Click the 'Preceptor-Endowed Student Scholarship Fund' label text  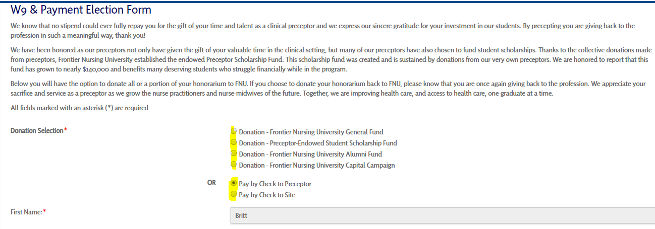pyautogui.click(x=318, y=143)
